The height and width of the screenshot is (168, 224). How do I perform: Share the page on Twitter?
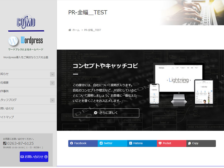[x=112, y=143]
